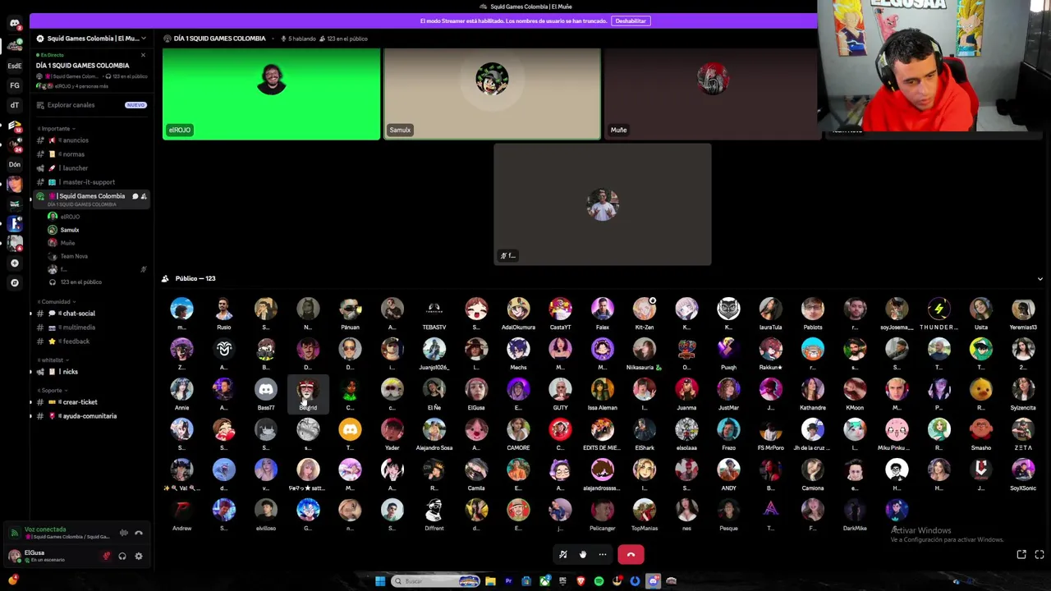The image size is (1051, 591).
Task: Click the raise hand button
Action: pos(583,555)
